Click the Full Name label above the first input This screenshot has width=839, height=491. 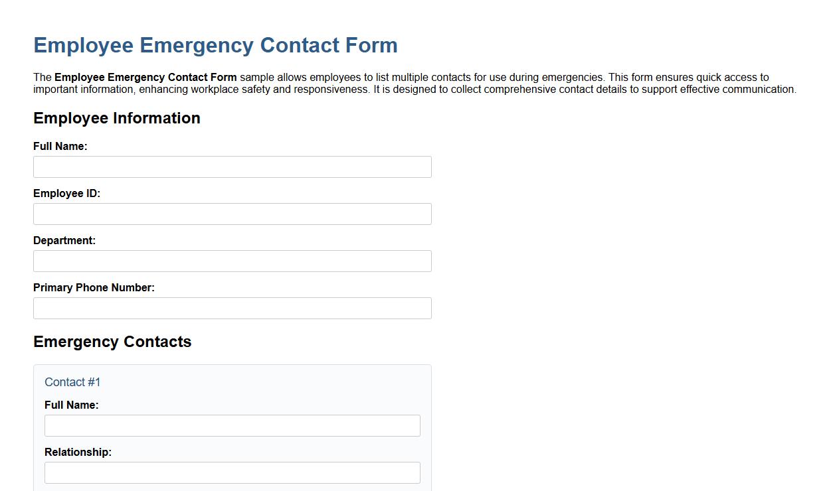pos(60,146)
